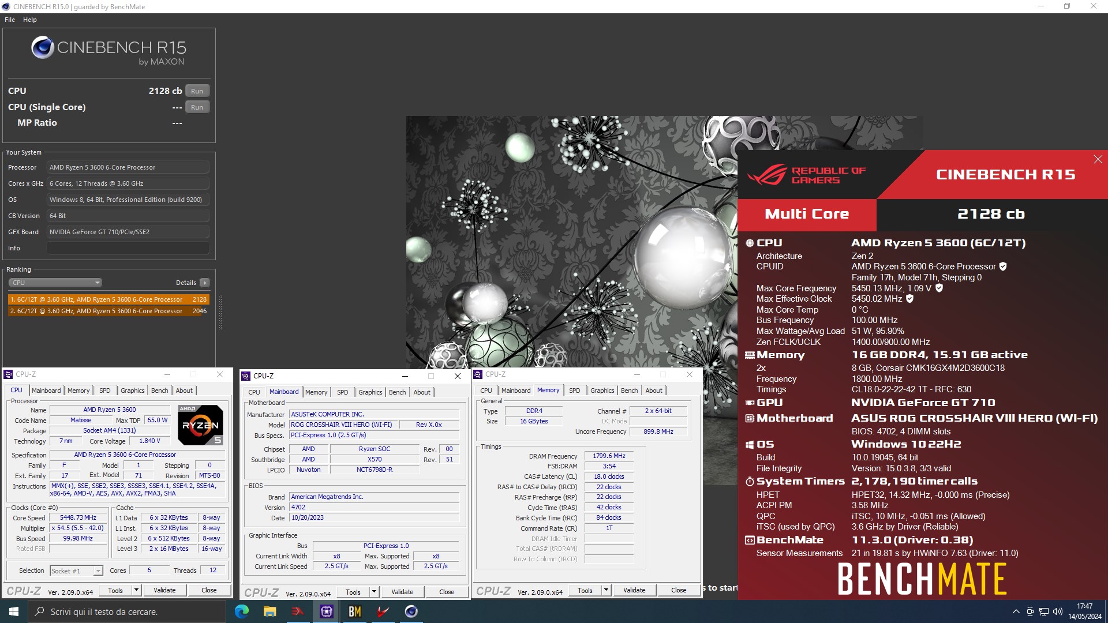
Task: Open About tab in middle CPU-Z window
Action: pos(422,392)
